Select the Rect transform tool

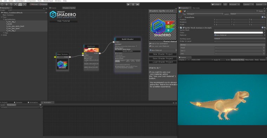[20, 5]
